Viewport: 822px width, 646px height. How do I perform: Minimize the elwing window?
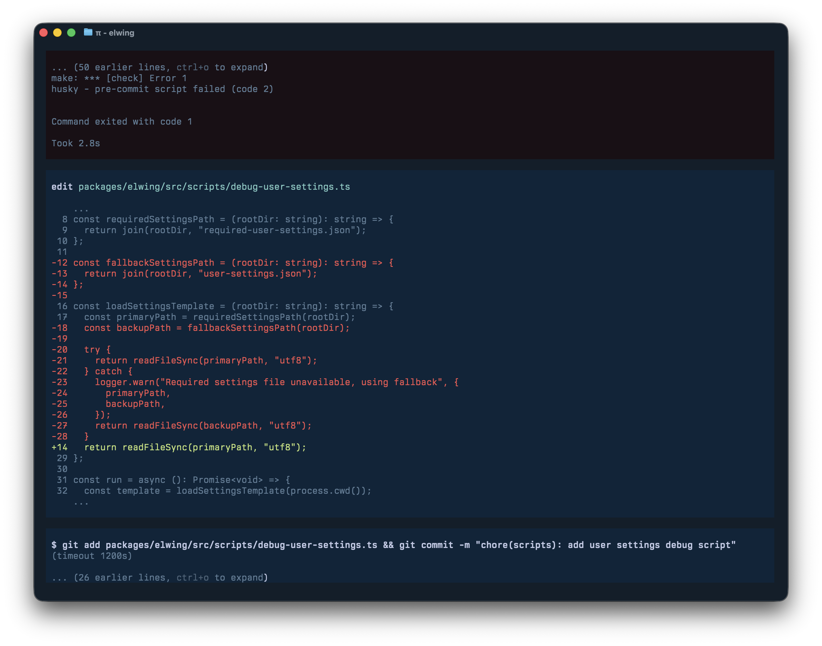58,33
